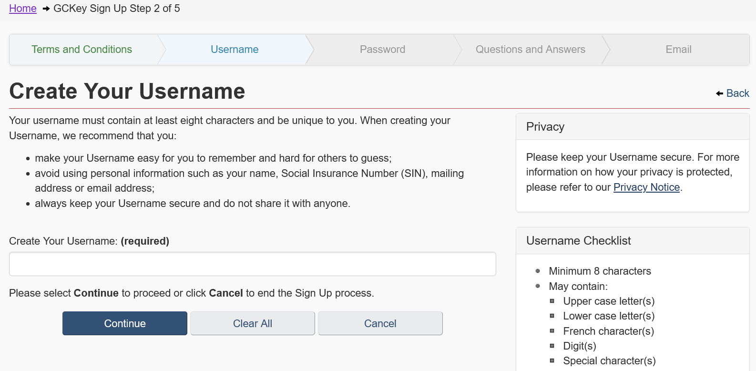Screen dimensions: 756x371
Task: Click the Home breadcrumb link
Action: click(x=23, y=9)
